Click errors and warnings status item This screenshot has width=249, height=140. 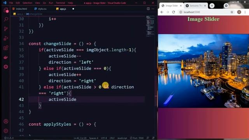click(9, 138)
